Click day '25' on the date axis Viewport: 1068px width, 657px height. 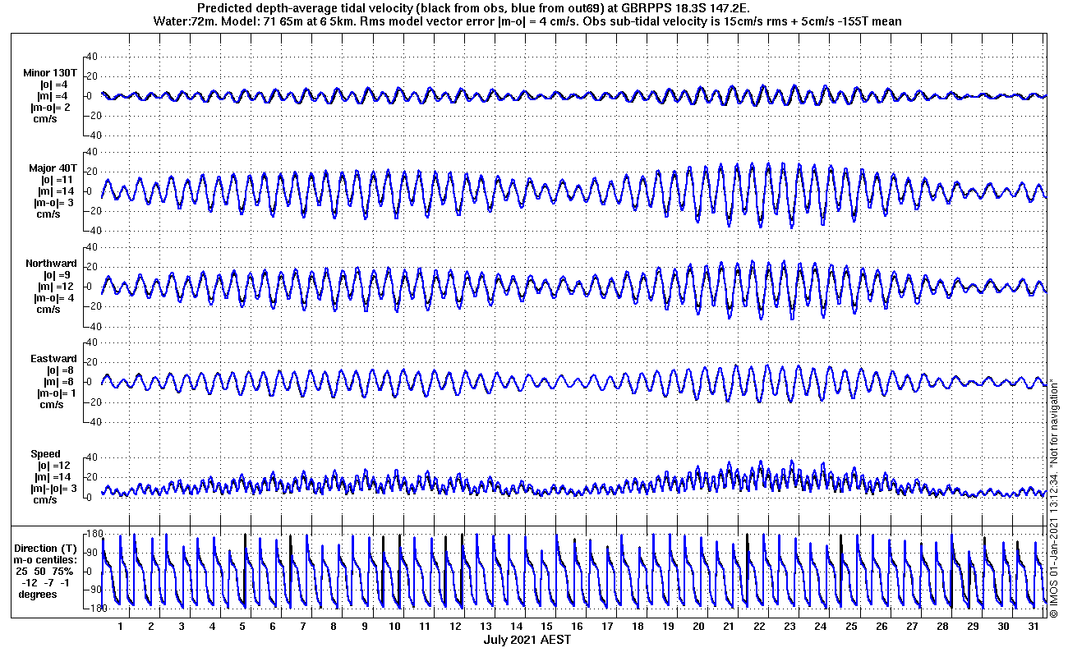coord(851,626)
